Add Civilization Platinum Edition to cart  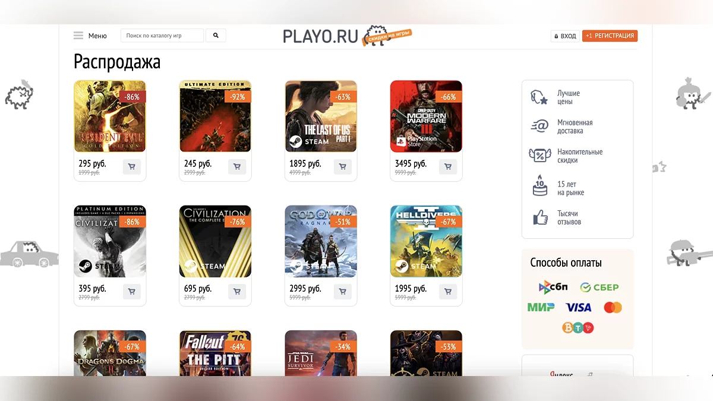(x=131, y=292)
